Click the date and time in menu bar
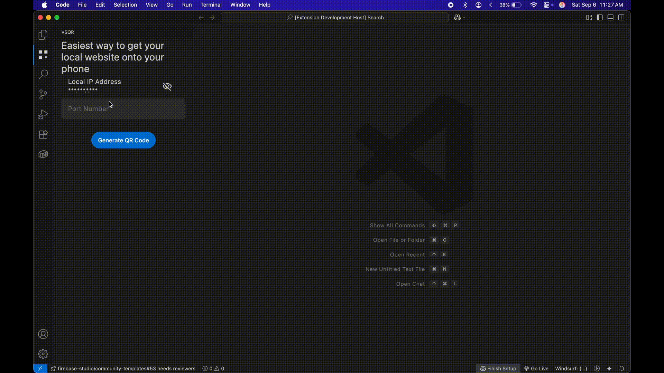This screenshot has height=373, width=664. coord(597,5)
